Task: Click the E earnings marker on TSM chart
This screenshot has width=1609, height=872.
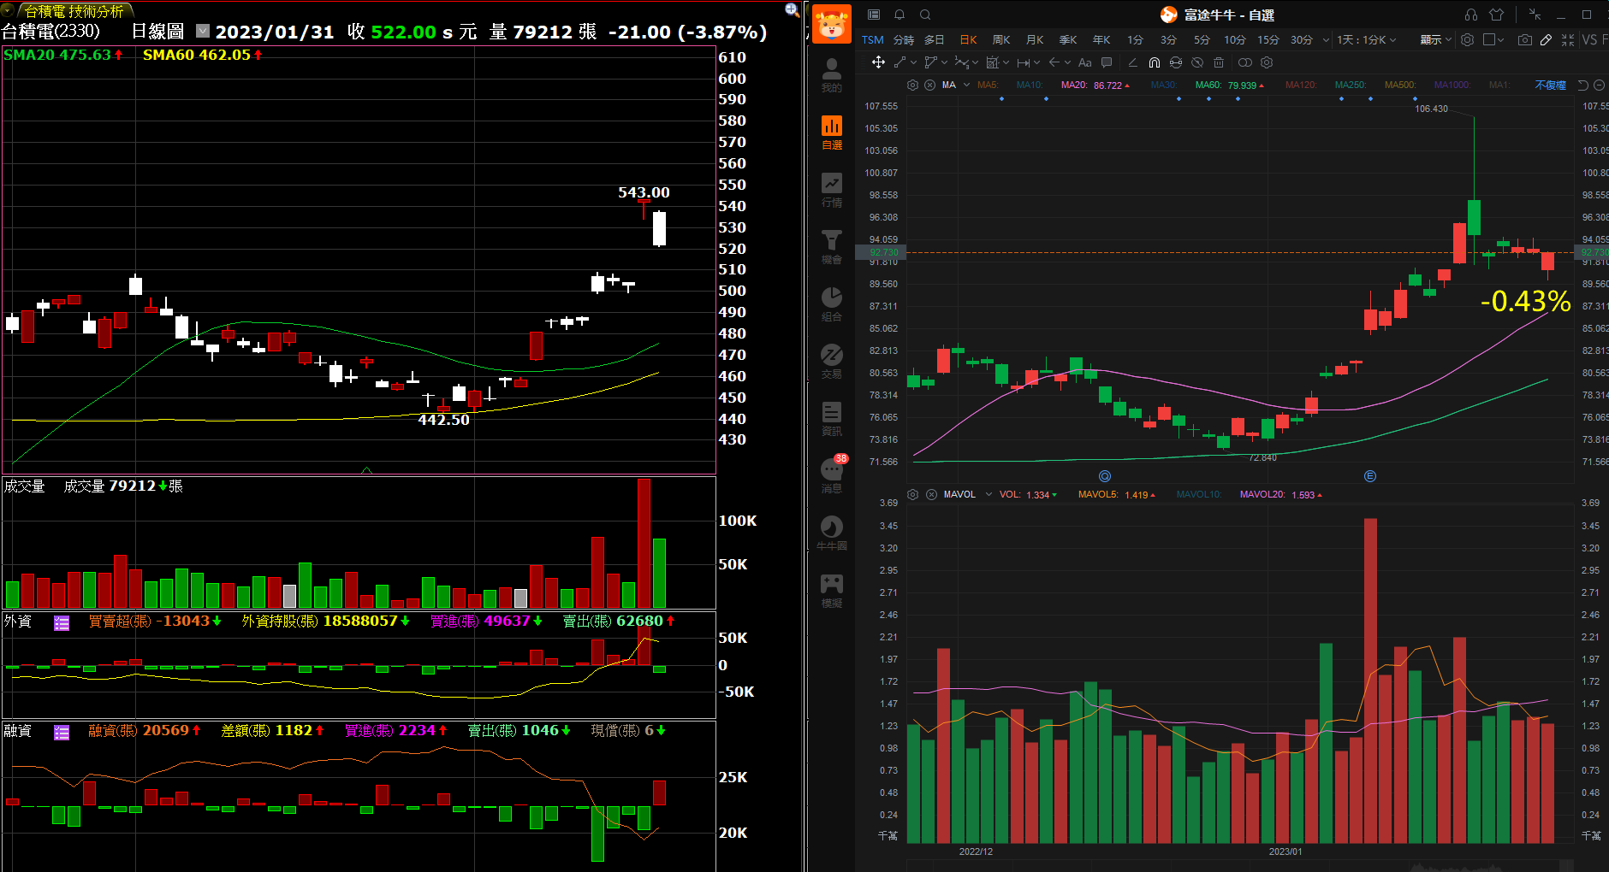Action: (1370, 476)
